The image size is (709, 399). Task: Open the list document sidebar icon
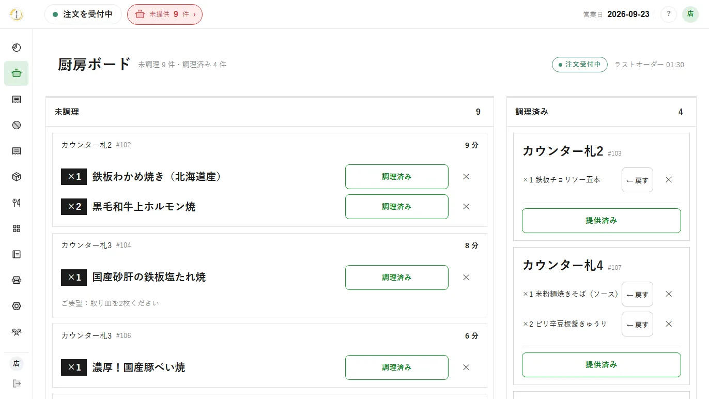17,254
